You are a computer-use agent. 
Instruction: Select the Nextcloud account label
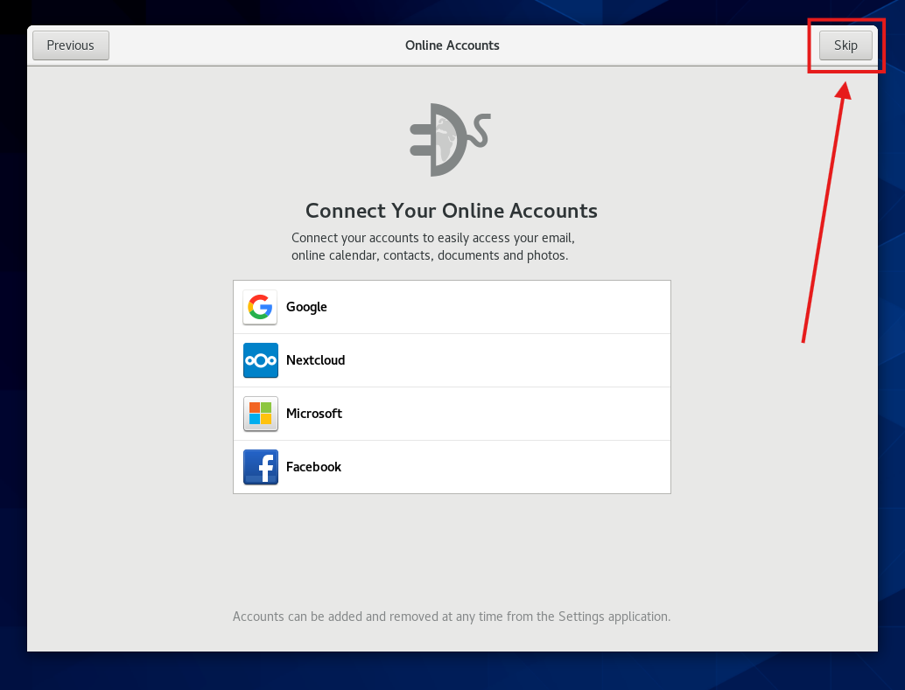[x=315, y=360]
